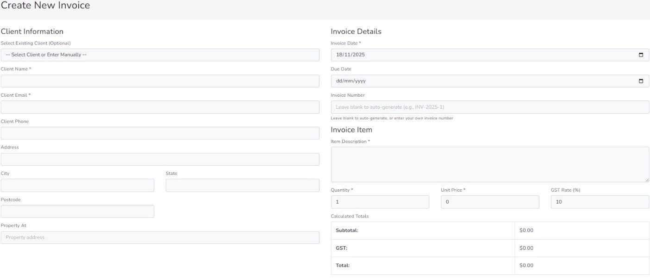Focus the City input box

[77, 186]
